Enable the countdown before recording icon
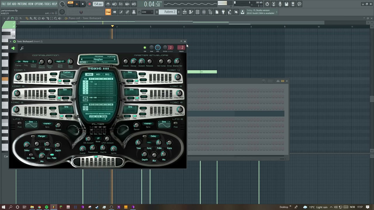Viewport: 374px width, 210px height. click(x=121, y=4)
